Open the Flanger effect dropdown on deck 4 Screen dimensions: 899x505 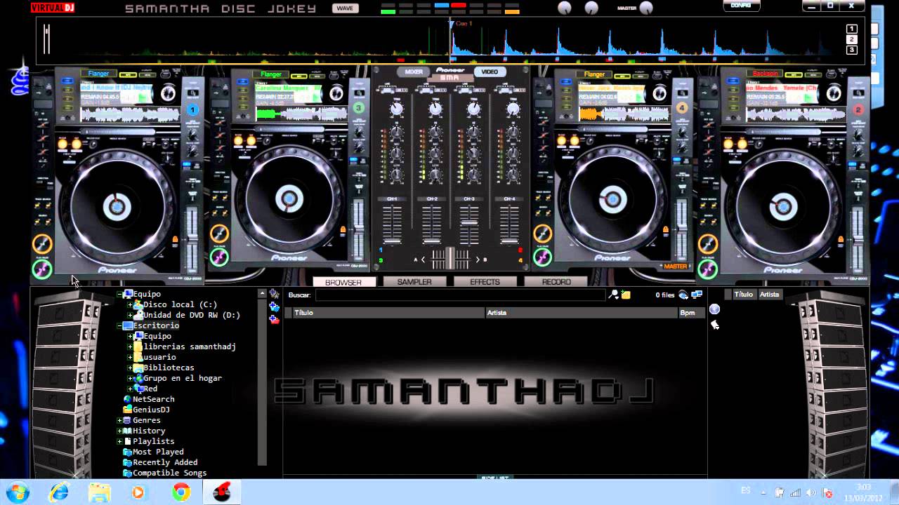pyautogui.click(x=594, y=74)
